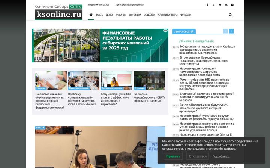Open the ВЛАСТЬ menu section
Screen dimensions: 270x168
(99, 15)
